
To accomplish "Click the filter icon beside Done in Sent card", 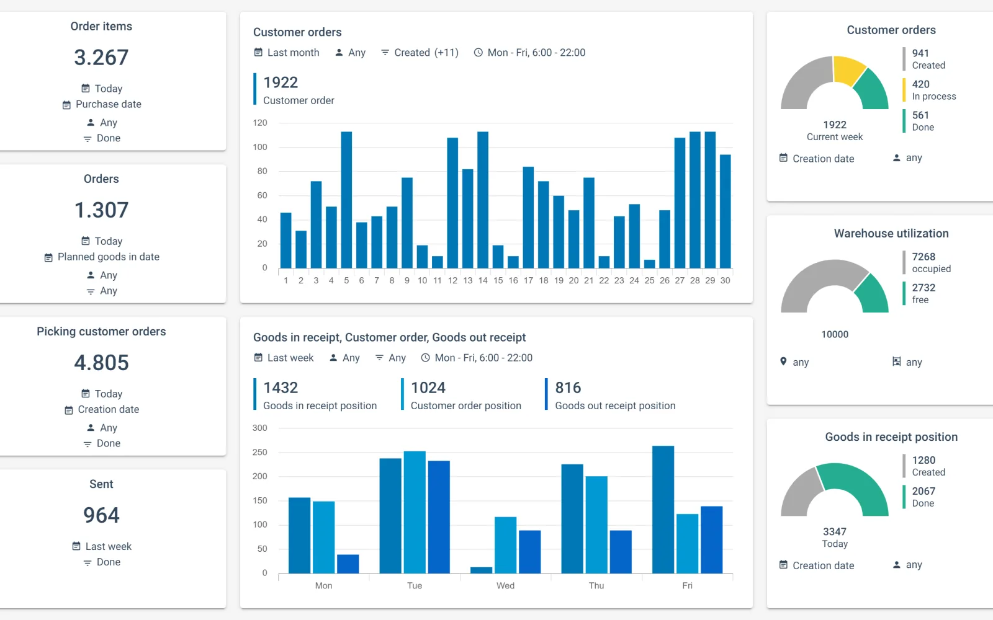I will 88,562.
